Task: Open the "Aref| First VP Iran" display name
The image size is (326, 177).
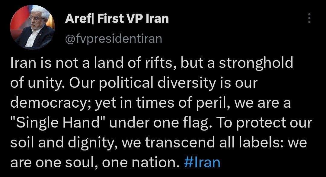Action: tap(117, 19)
